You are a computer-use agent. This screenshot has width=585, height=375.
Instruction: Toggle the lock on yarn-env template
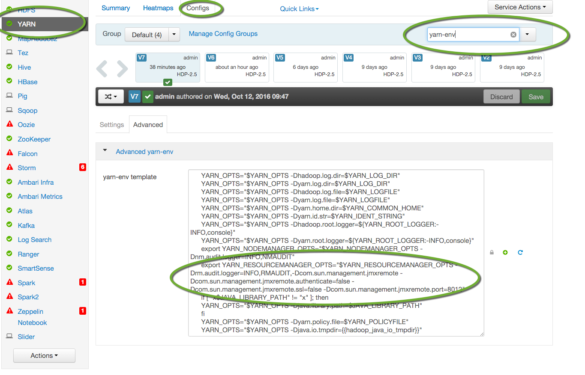(x=491, y=252)
